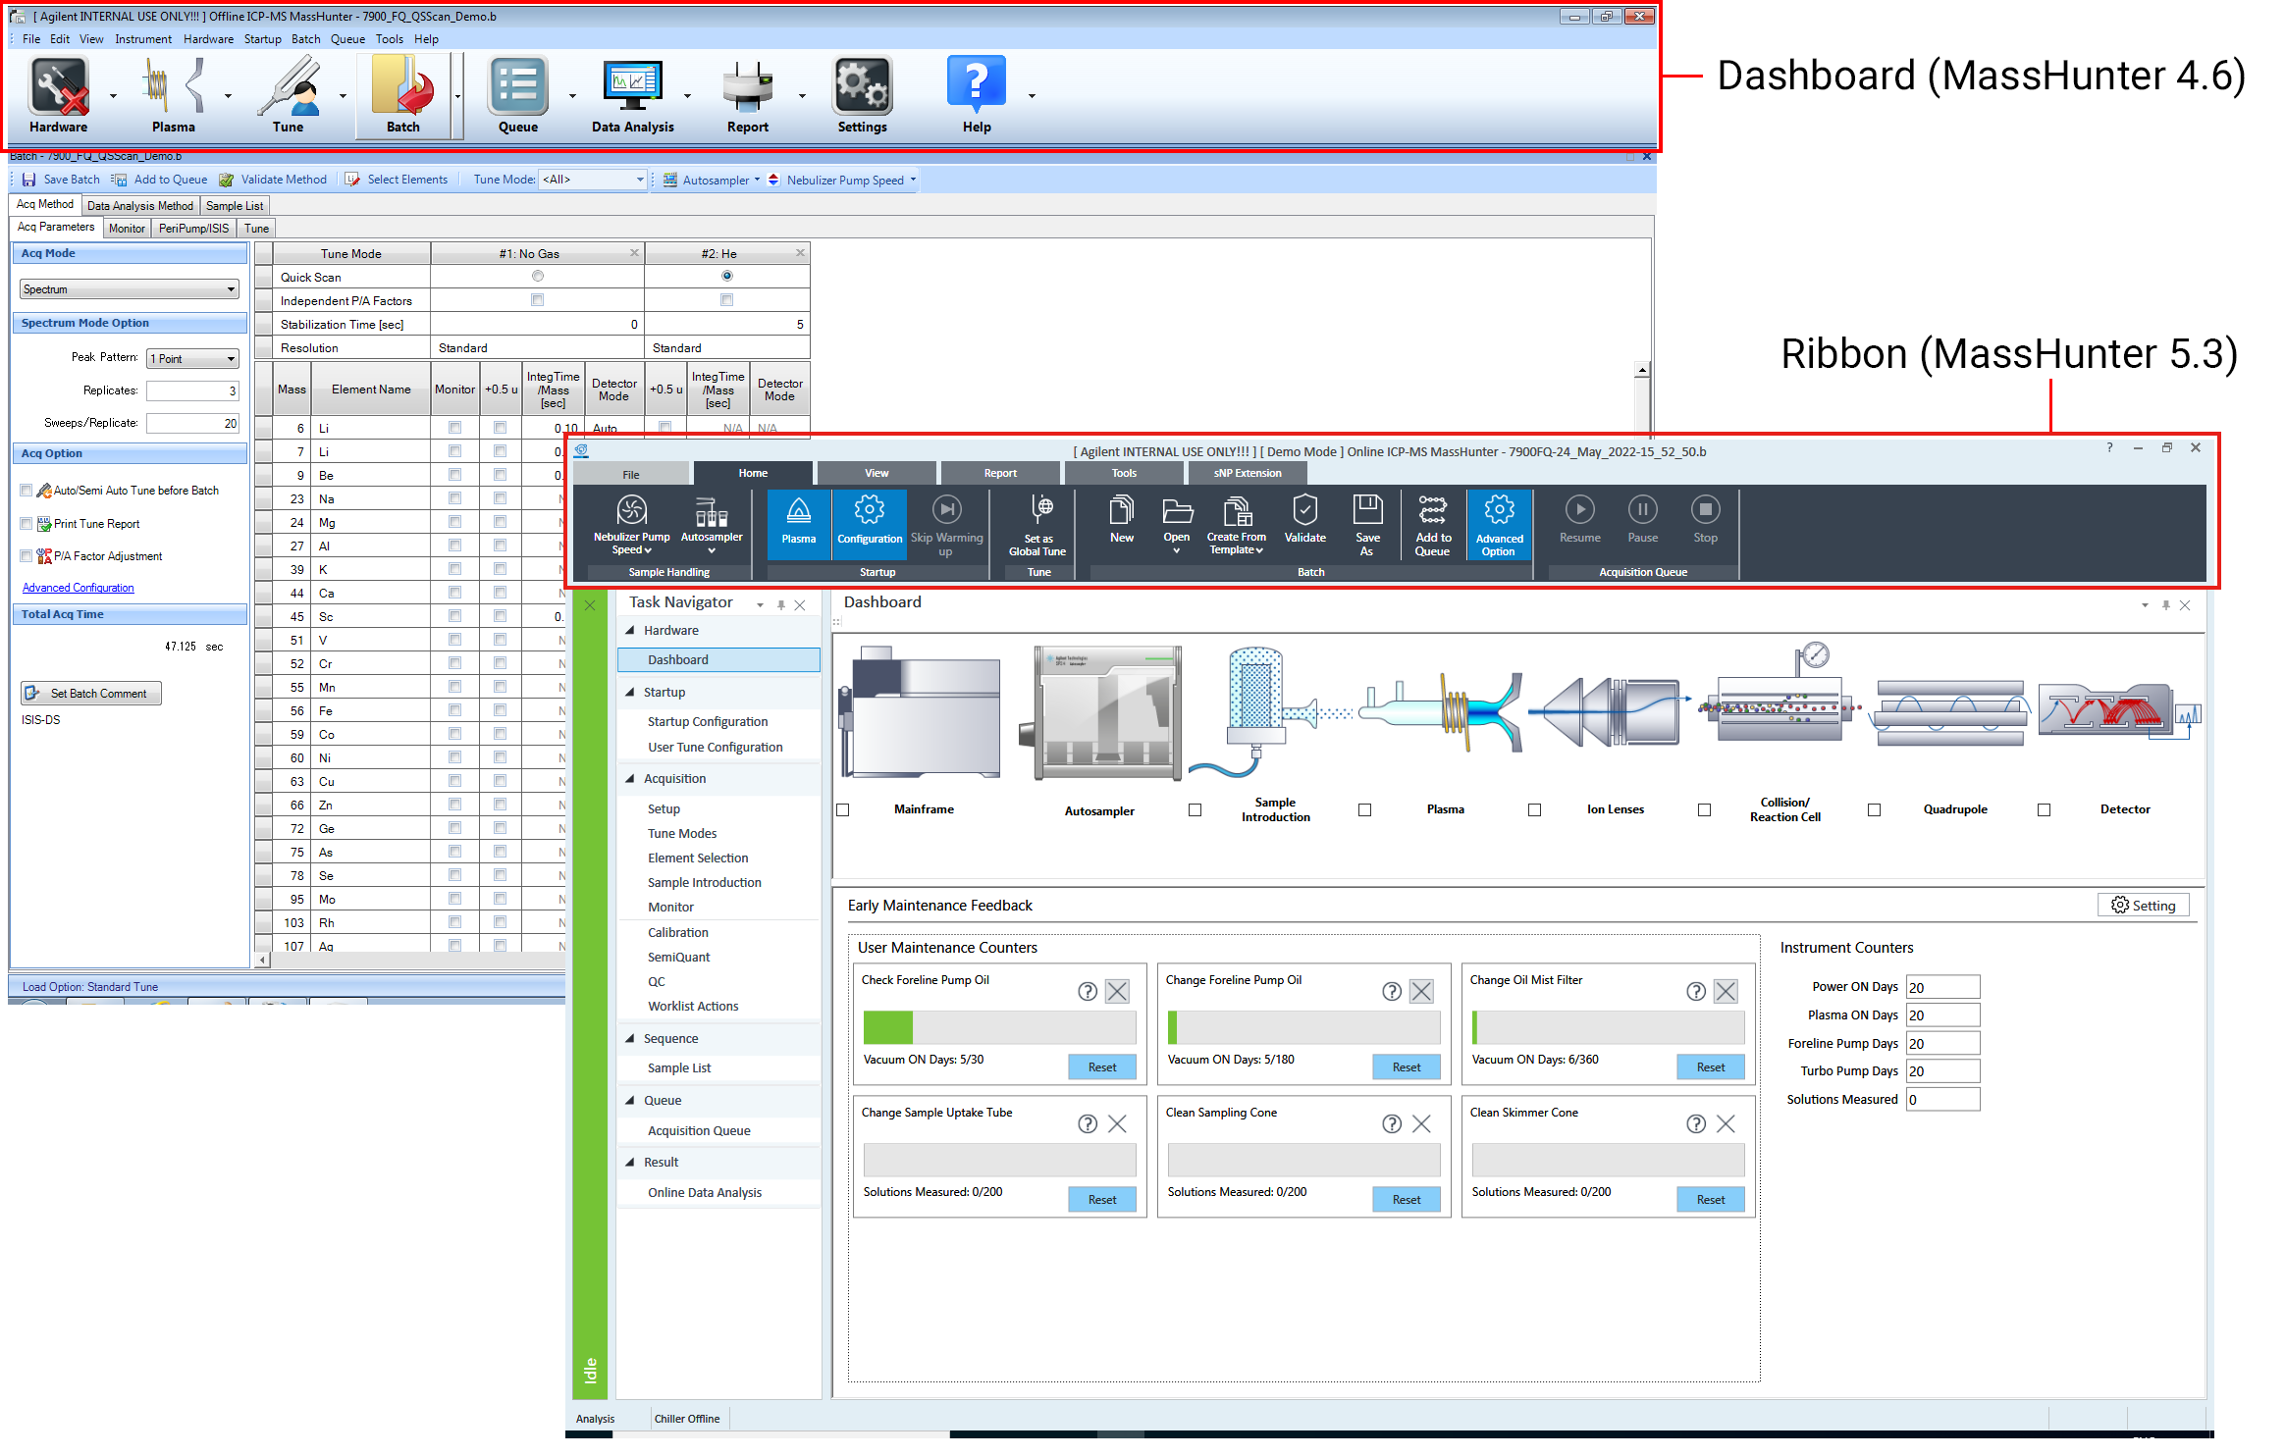Viewport: 2285px width, 1456px height.
Task: Check the Plasma component checkbox
Action: 1364,810
